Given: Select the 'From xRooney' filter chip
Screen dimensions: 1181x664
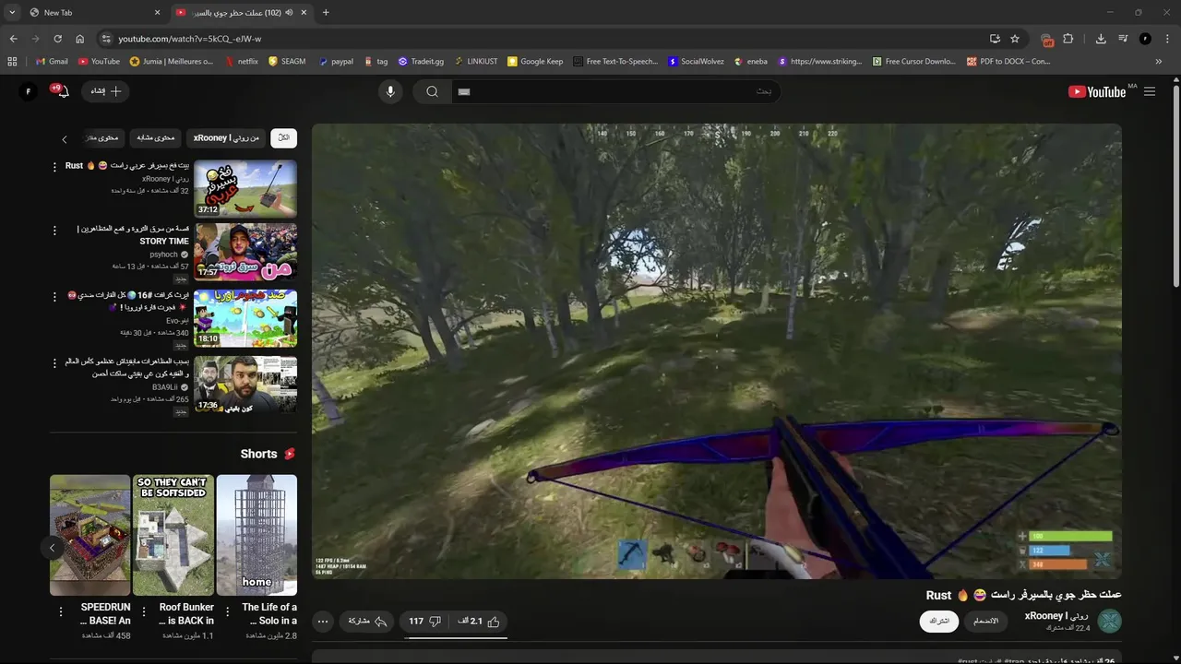Looking at the screenshot, I should (x=226, y=137).
